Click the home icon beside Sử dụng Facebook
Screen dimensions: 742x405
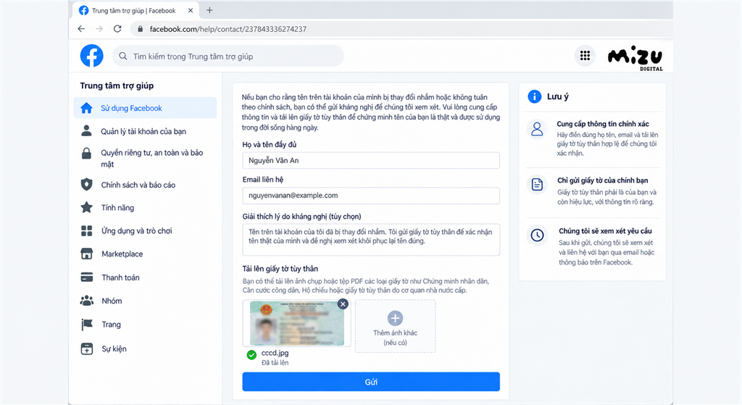click(87, 108)
